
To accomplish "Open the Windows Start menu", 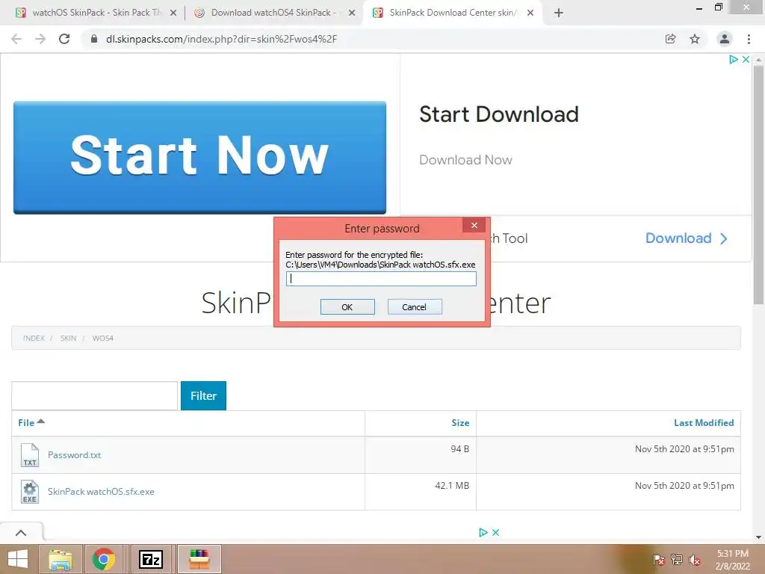I will point(18,559).
